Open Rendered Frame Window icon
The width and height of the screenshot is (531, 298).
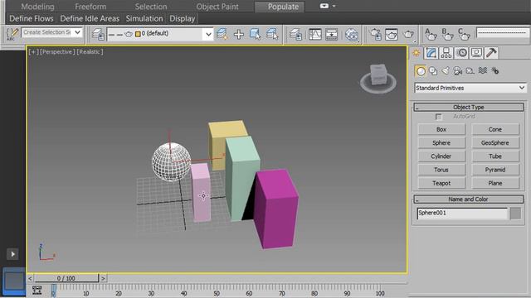pos(392,34)
